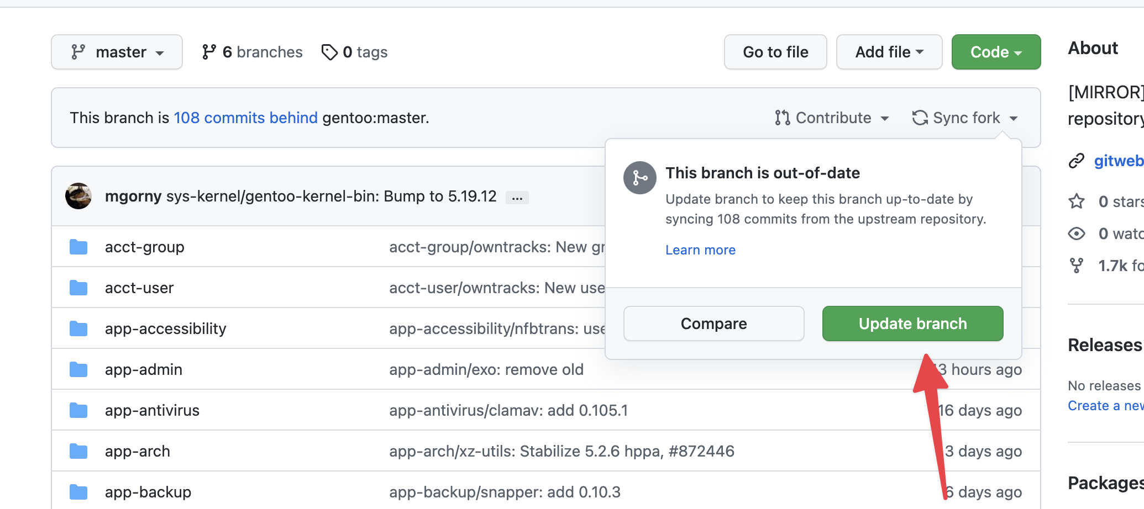Open the Learn more link

pyautogui.click(x=700, y=250)
